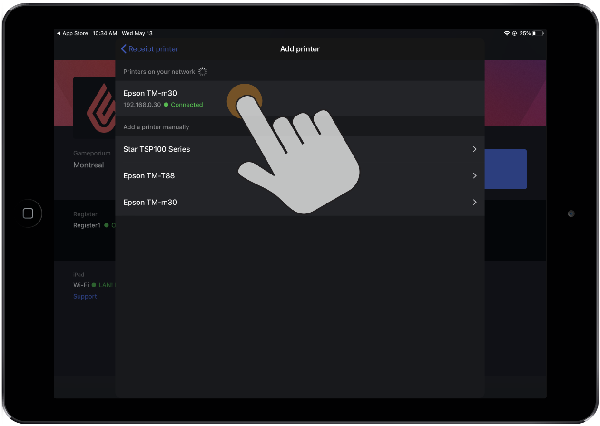Click the battery icon in status bar
This screenshot has height=426, width=600.
tap(538, 33)
